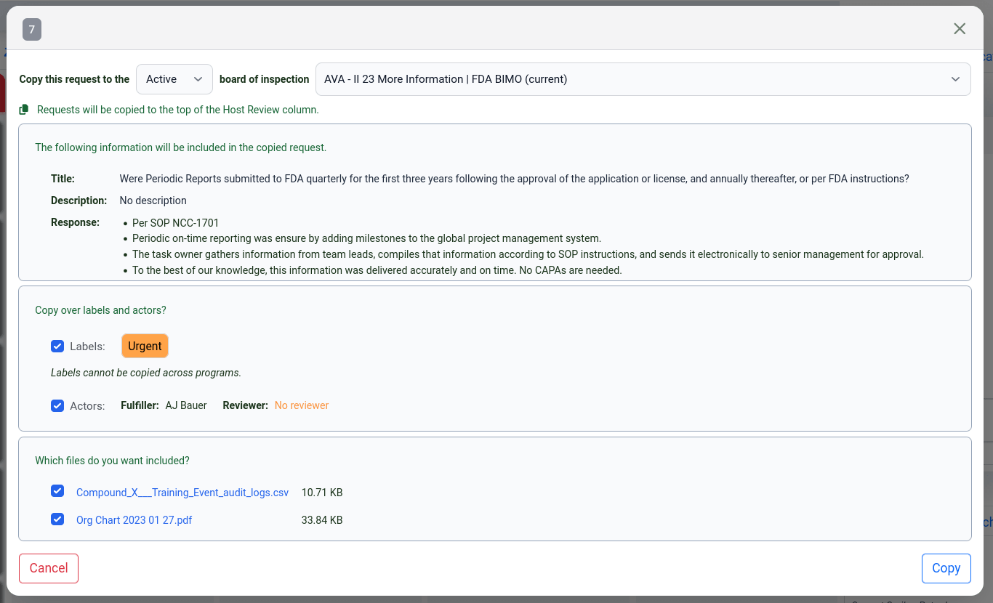This screenshot has height=603, width=993.
Task: Click the copy icon beside Host Review note
Action: pos(24,110)
